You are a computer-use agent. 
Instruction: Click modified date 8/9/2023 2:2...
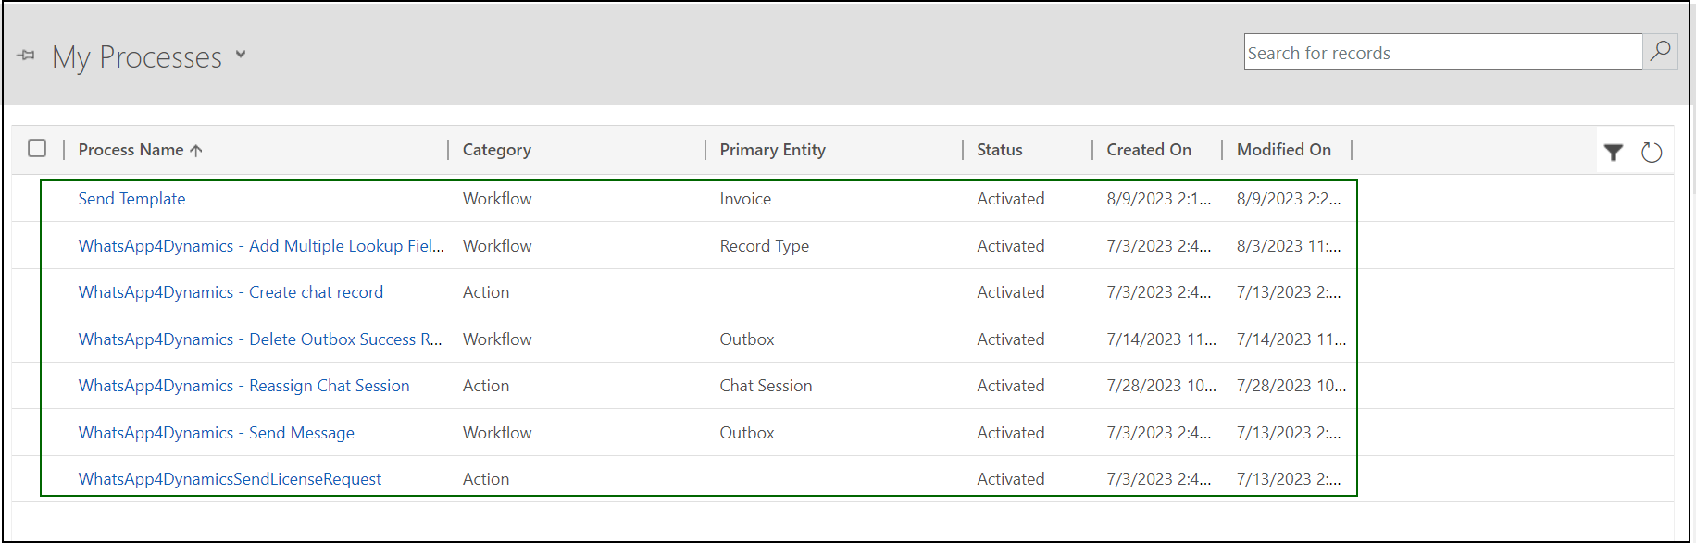(1289, 199)
